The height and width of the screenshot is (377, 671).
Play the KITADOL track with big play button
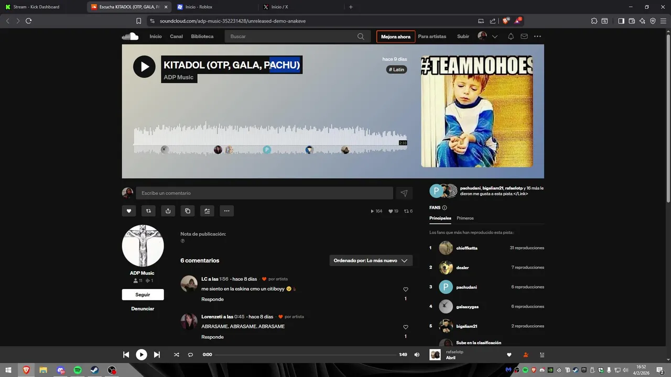pyautogui.click(x=144, y=66)
